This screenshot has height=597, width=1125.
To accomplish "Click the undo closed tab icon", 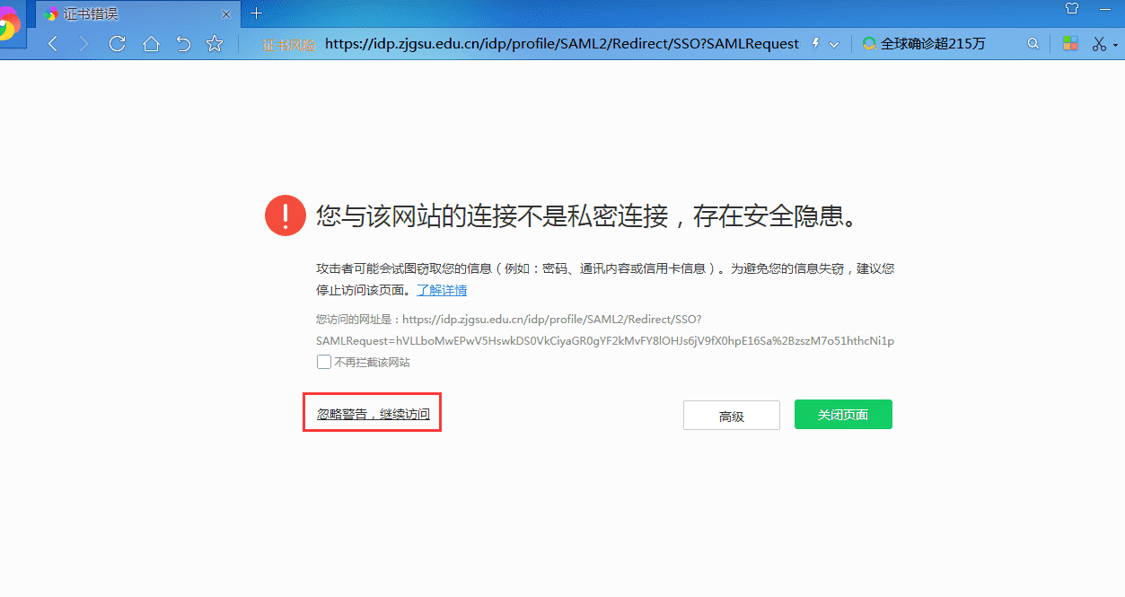I will pos(183,44).
